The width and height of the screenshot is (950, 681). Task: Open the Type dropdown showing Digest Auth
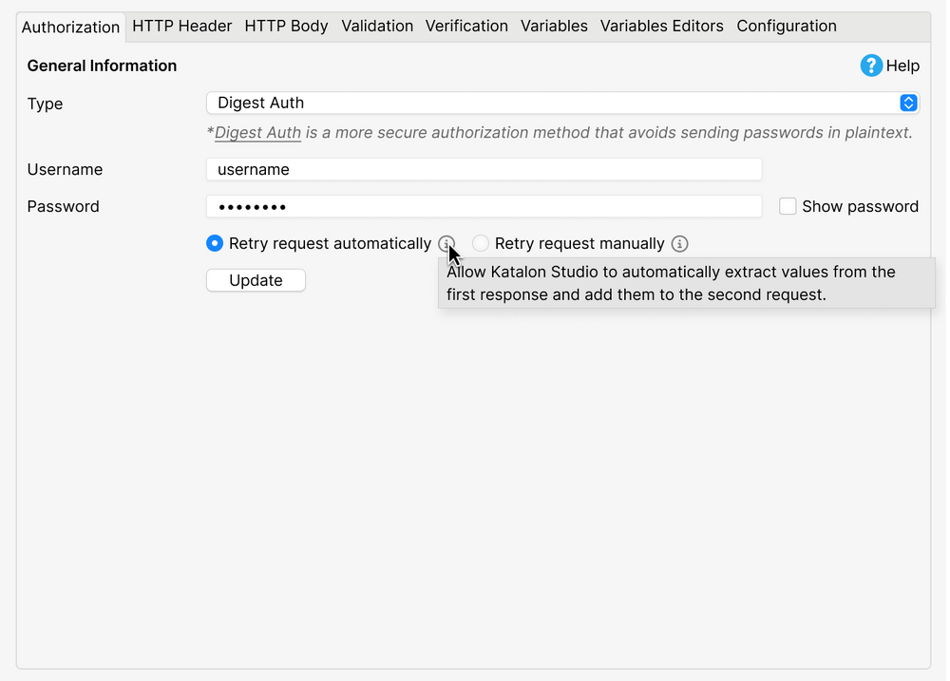pyautogui.click(x=559, y=103)
